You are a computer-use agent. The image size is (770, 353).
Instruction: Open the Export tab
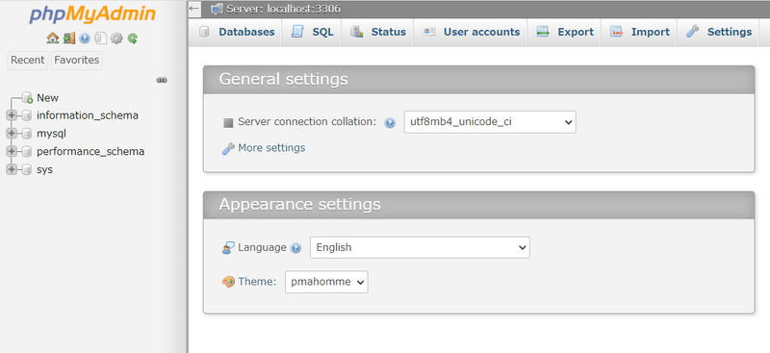click(564, 32)
